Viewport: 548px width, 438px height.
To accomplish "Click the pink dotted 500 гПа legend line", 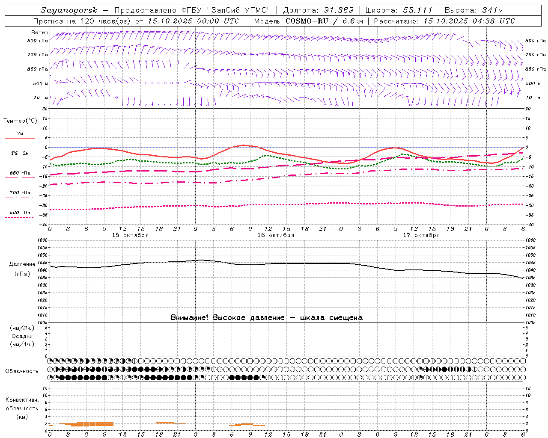I will [19, 218].
